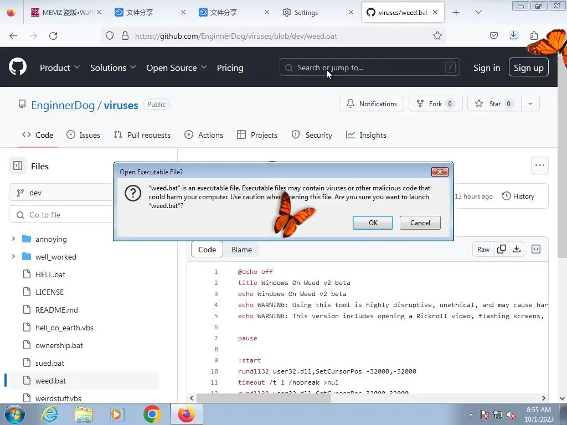Bookmark this page with the star icon
The width and height of the screenshot is (567, 425).
tap(437, 36)
